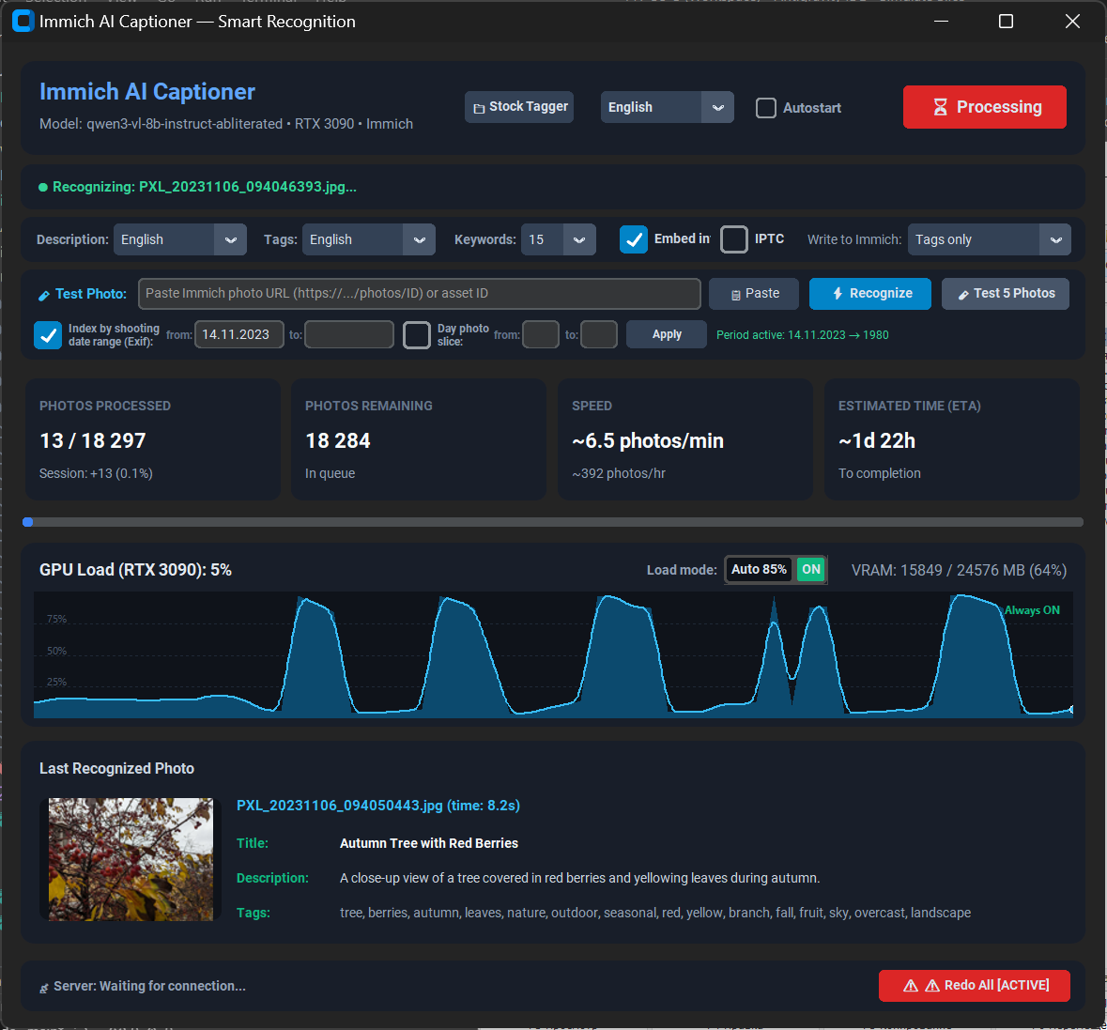Open the Write to Immich dropdown
Screen dimensions: 1107x1030
coord(989,239)
